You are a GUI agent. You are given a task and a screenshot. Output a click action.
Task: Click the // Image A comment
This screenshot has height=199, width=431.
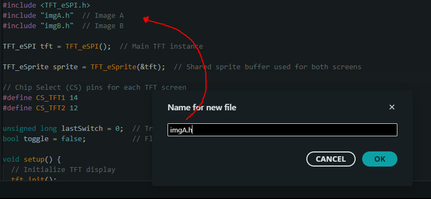103,16
